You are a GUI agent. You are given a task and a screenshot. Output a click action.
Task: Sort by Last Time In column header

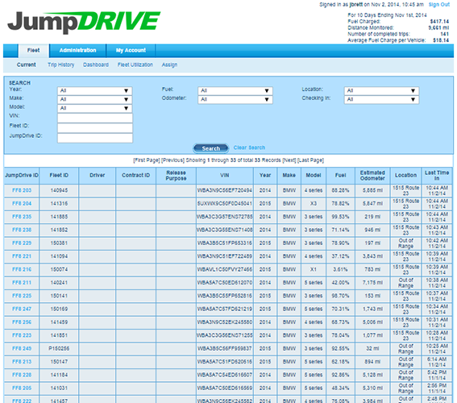click(x=437, y=176)
